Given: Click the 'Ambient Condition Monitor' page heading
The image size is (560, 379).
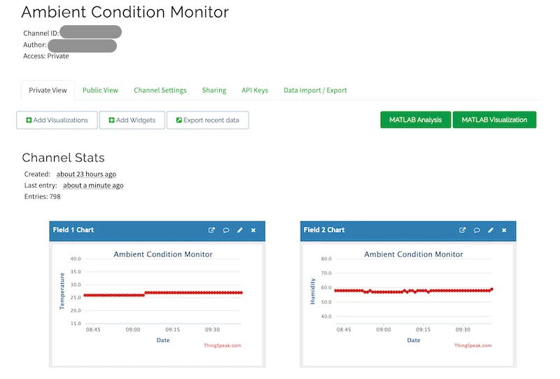Looking at the screenshot, I should [x=125, y=12].
